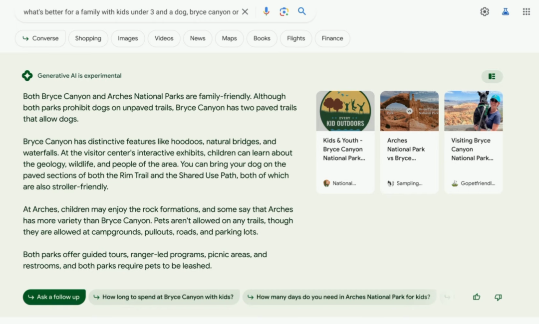Click the Generative AI sparkle logo
This screenshot has height=324, width=539.
point(27,75)
